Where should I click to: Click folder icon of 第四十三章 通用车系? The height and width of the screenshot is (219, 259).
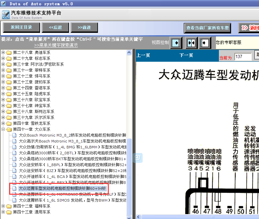9,212
